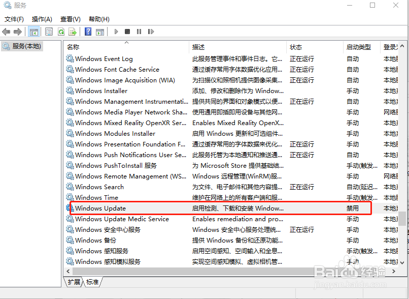Select Windows Push Notifications User Service name

point(131,155)
